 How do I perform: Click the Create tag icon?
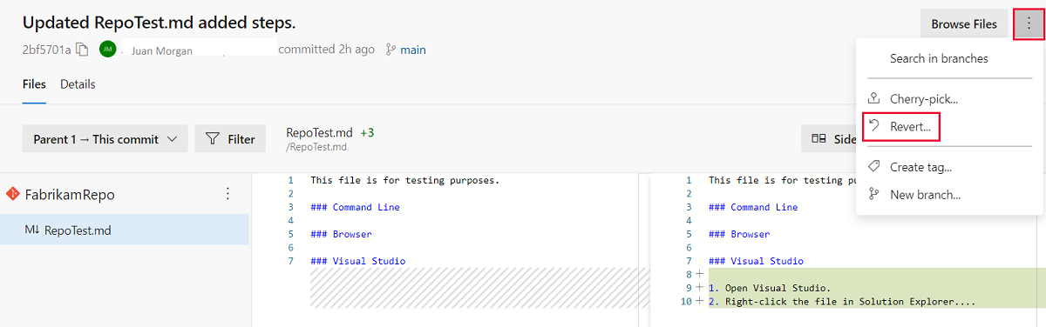[874, 167]
